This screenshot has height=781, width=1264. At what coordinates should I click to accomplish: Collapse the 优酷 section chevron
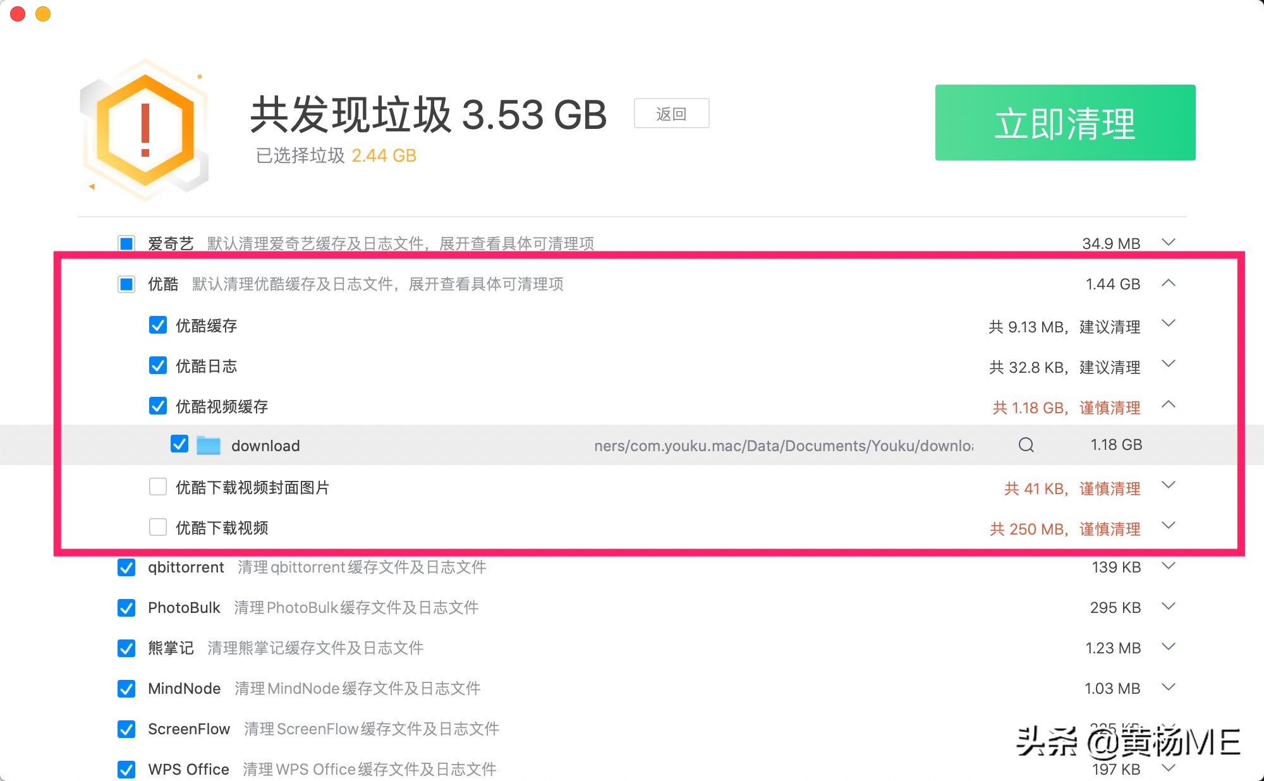[x=1170, y=284]
